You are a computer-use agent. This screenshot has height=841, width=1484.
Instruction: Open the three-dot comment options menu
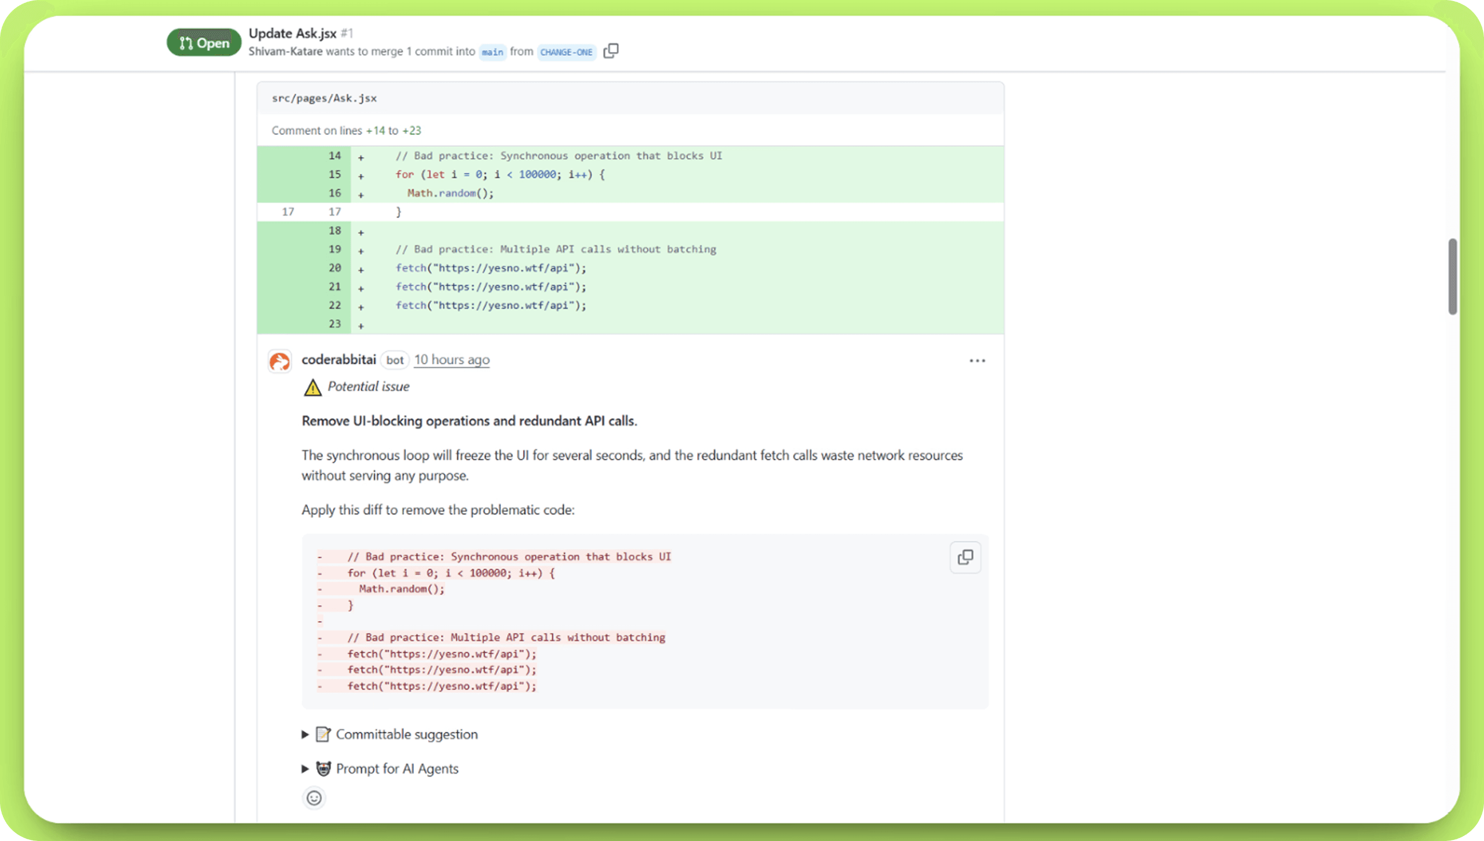977,361
